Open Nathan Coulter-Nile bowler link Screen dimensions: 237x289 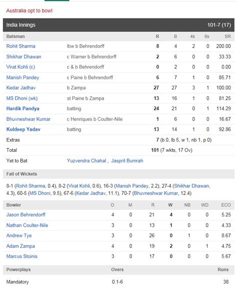[x=27, y=225]
